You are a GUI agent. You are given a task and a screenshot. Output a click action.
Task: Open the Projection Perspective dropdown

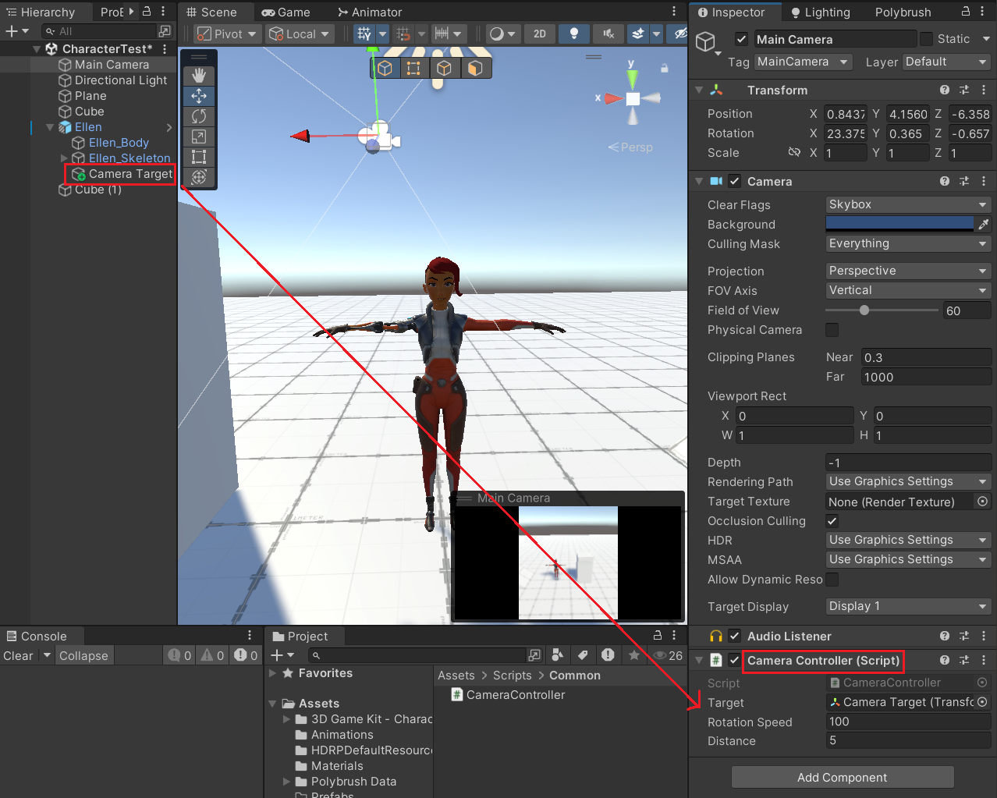908,271
